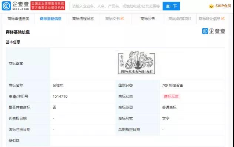Image resolution: width=234 pixels, height=147 pixels.
Task: Open the 金钱豹 trademark image
Action: (136, 63)
